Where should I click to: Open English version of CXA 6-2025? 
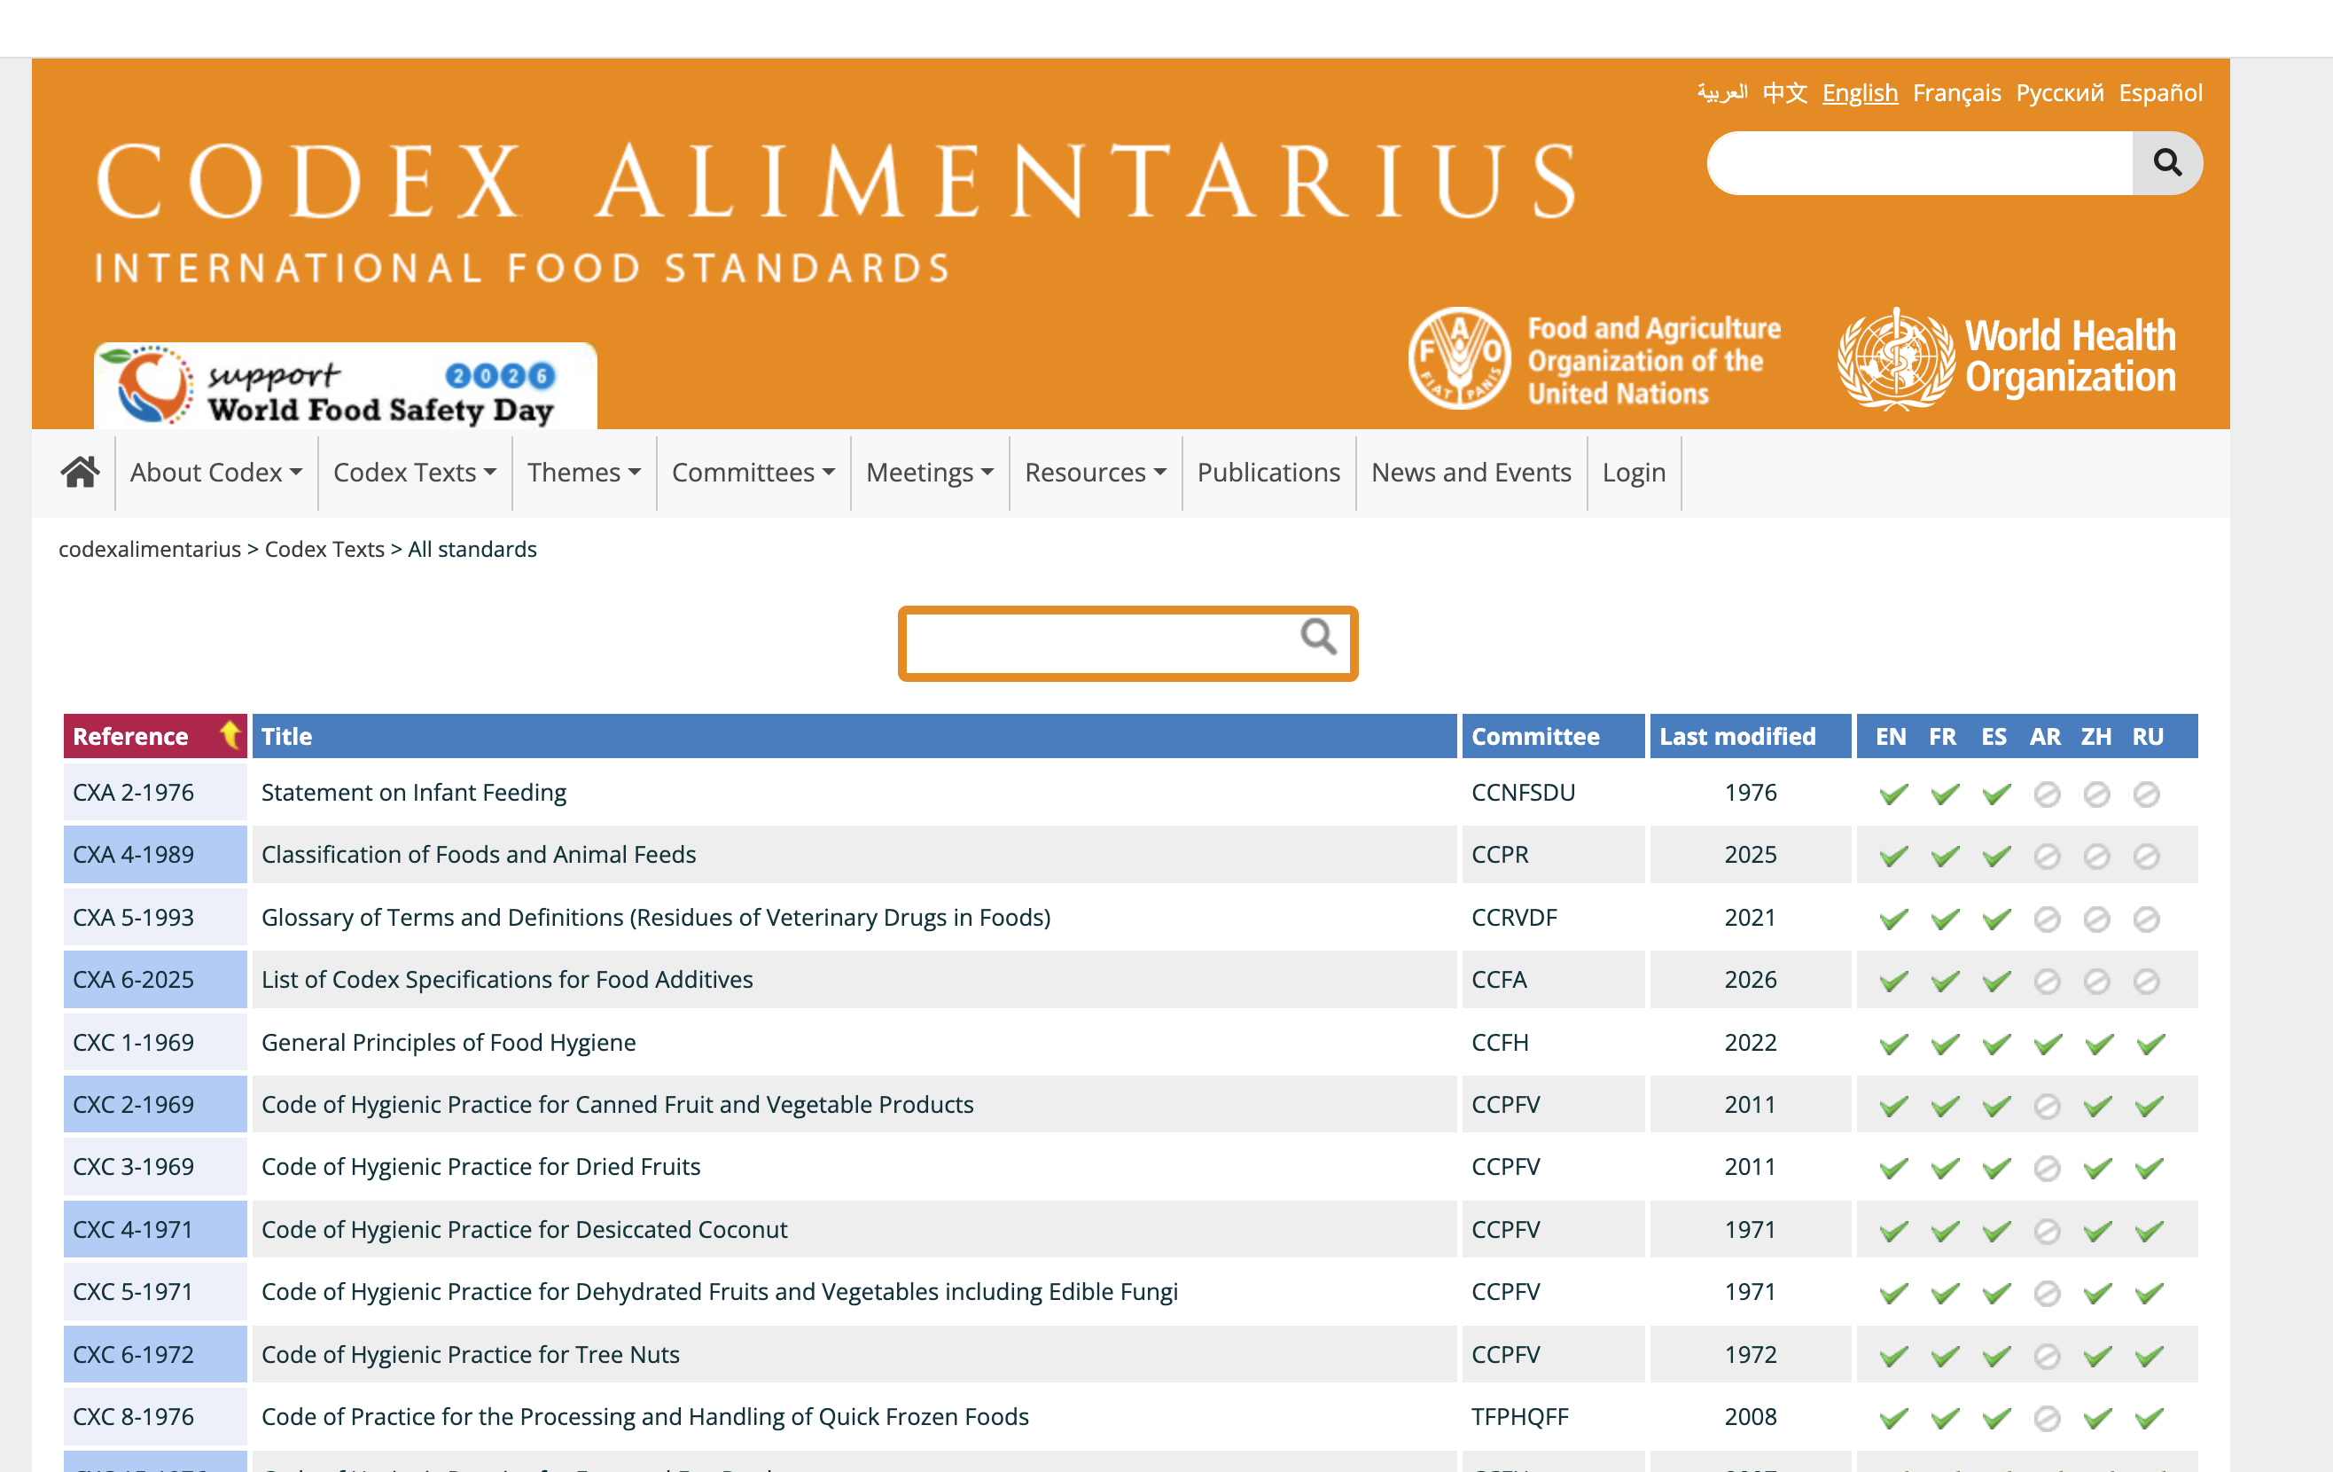[x=1892, y=981]
